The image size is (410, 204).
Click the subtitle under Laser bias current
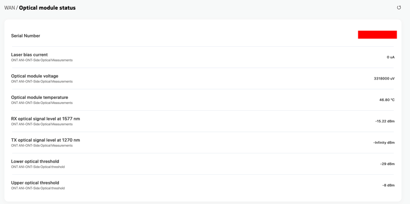click(42, 60)
